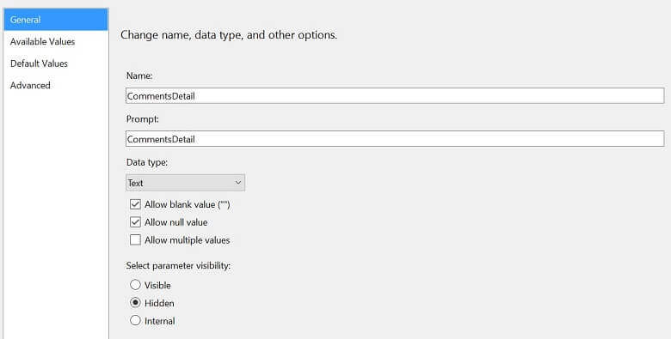Click the 'Data type:' label

click(147, 162)
